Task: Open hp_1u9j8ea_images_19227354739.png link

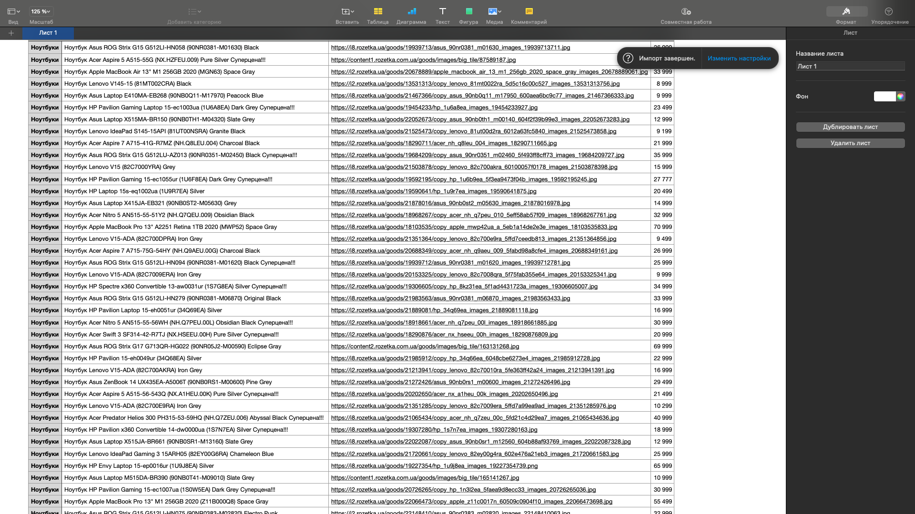Action: point(434,466)
